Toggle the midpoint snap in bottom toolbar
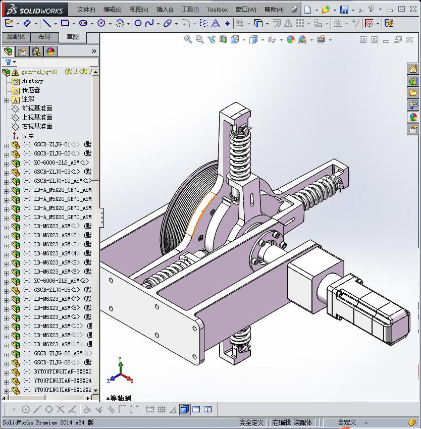This screenshot has width=421, height=429. click(37, 410)
